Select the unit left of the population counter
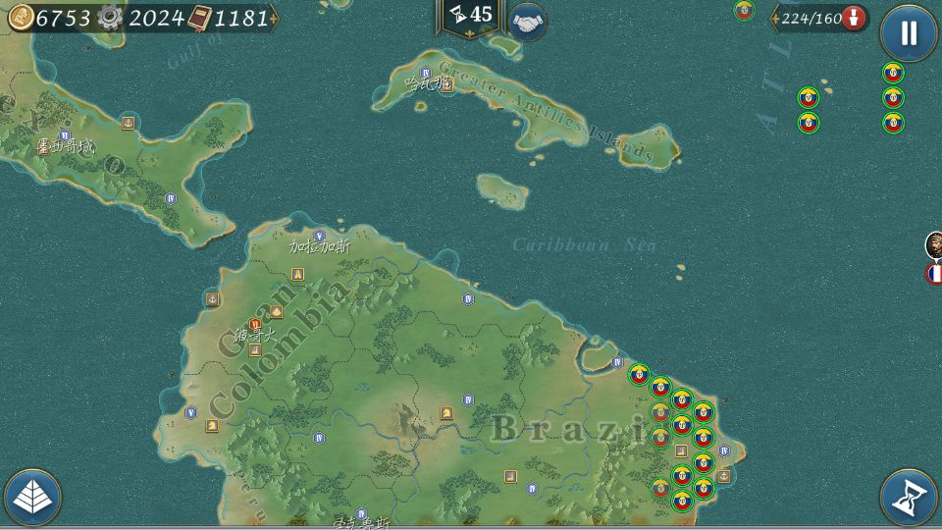This screenshot has width=942, height=530. [x=745, y=10]
